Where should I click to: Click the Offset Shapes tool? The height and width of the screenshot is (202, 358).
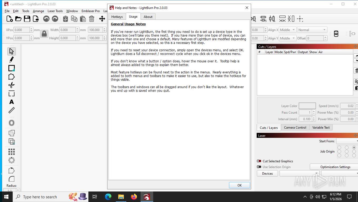click(11, 123)
